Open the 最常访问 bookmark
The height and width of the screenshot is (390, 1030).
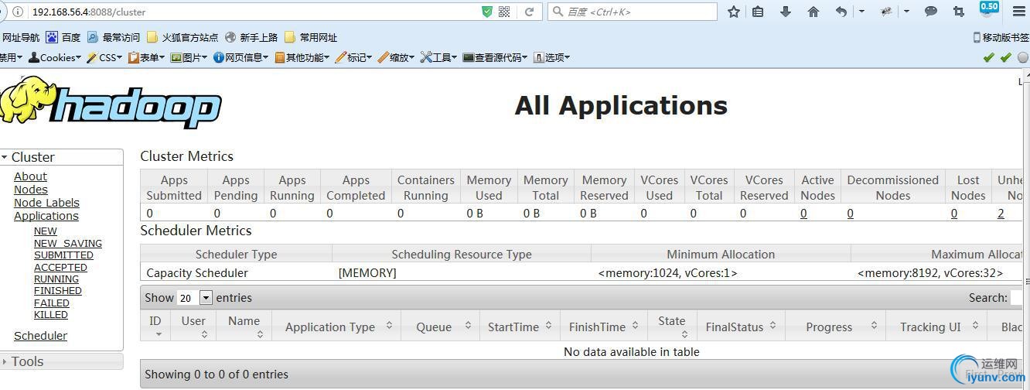coord(114,37)
